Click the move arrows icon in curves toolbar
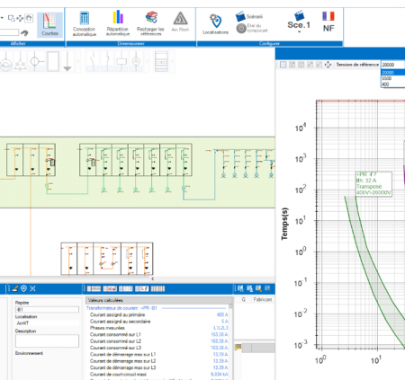405x380 pixels. (328, 65)
